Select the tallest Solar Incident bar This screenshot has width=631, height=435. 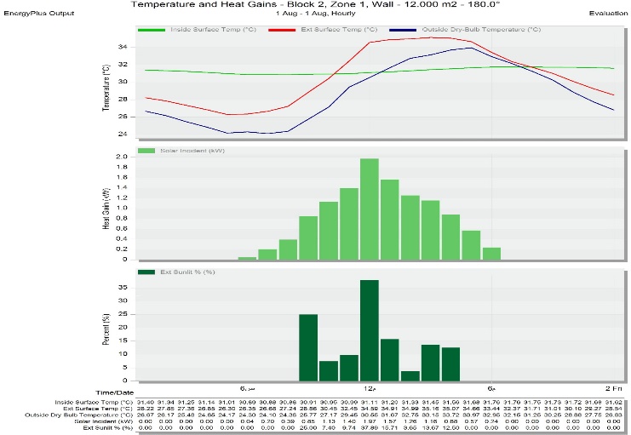369,209
